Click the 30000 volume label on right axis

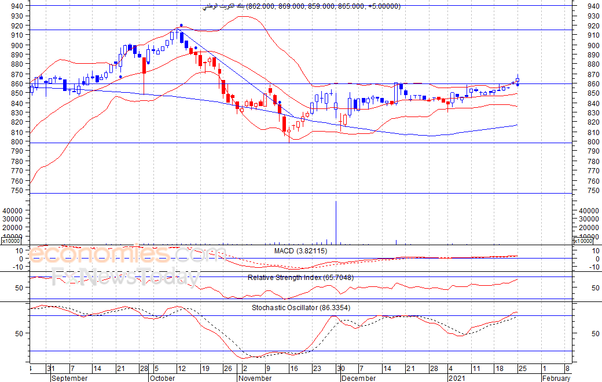coord(588,219)
